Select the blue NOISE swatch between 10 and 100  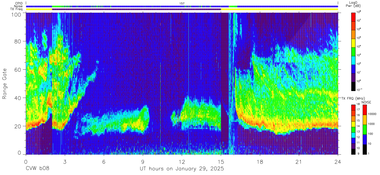point(365,139)
